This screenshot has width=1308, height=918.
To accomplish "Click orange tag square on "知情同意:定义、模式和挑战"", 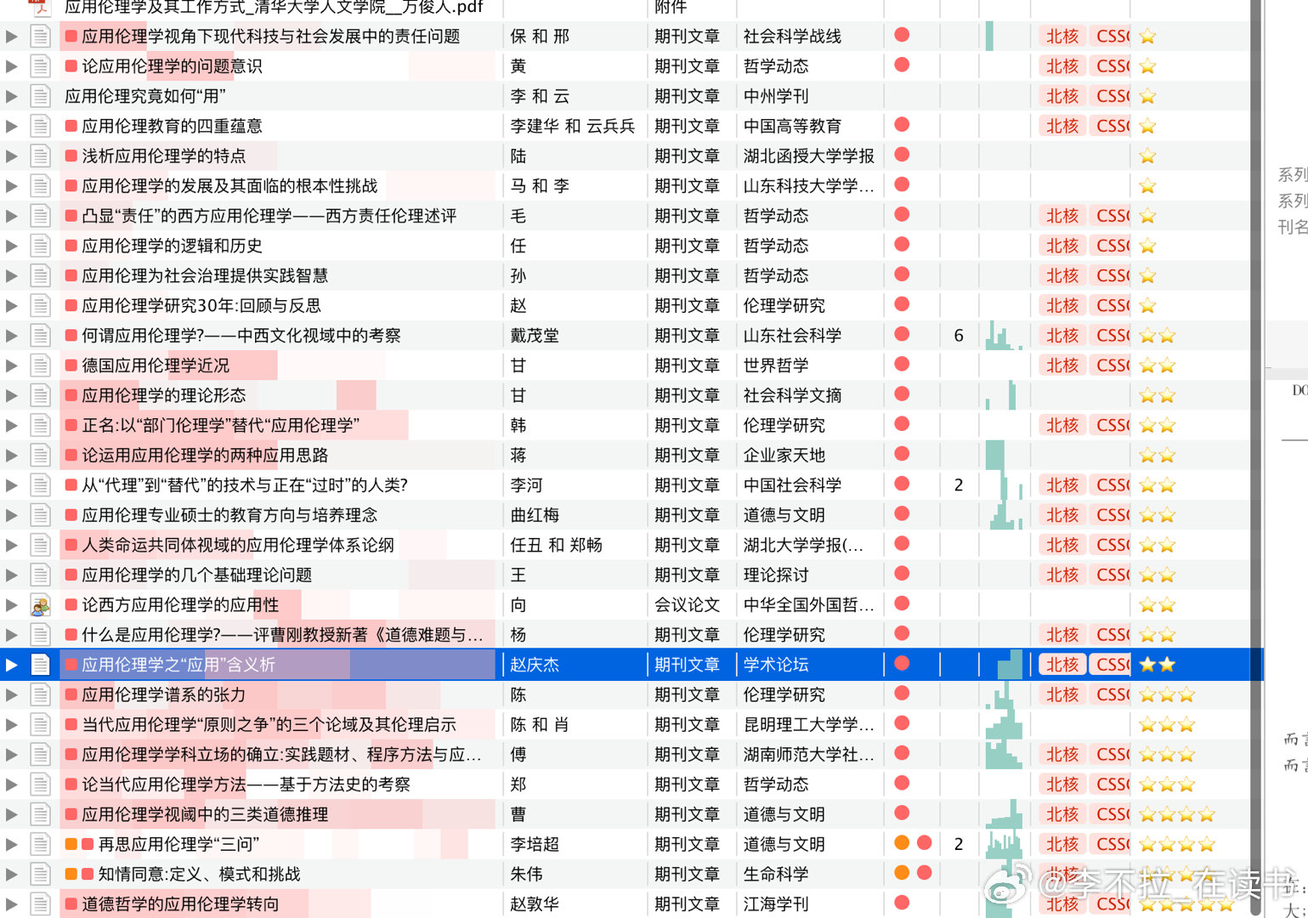I will point(71,874).
